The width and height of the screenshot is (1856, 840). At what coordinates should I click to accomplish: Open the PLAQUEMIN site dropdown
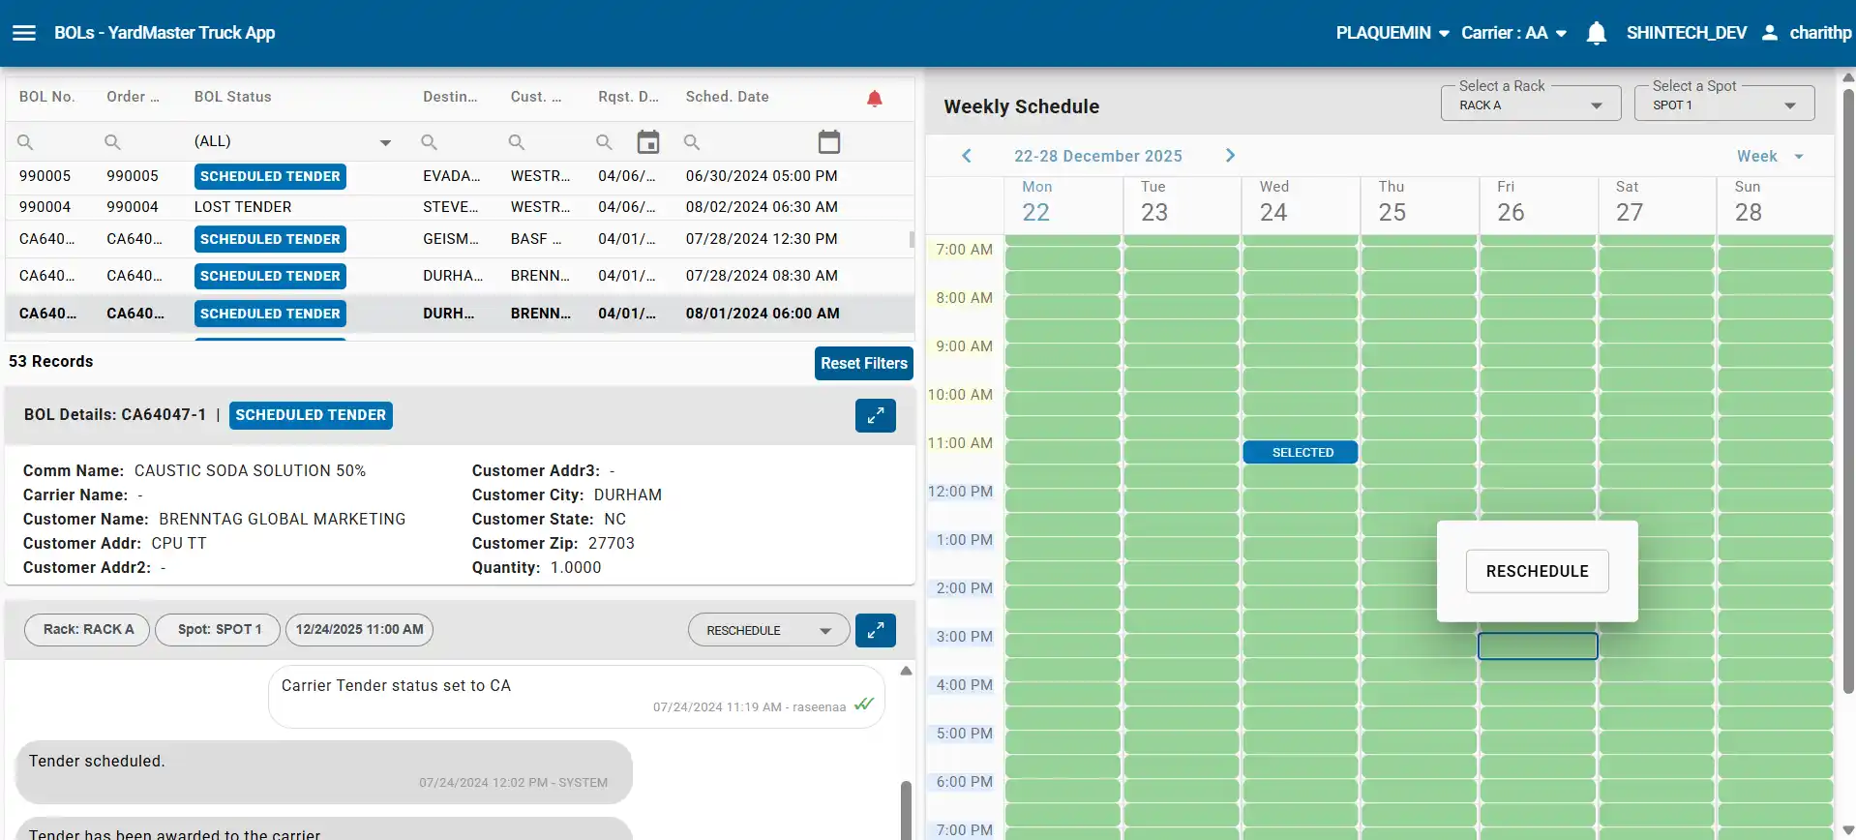pos(1392,33)
